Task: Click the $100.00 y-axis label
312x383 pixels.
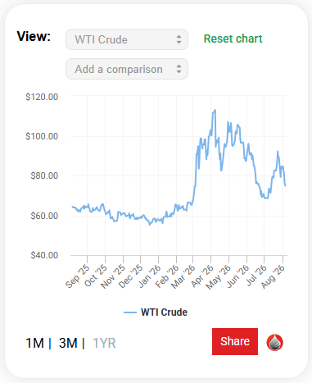Action: coord(42,136)
